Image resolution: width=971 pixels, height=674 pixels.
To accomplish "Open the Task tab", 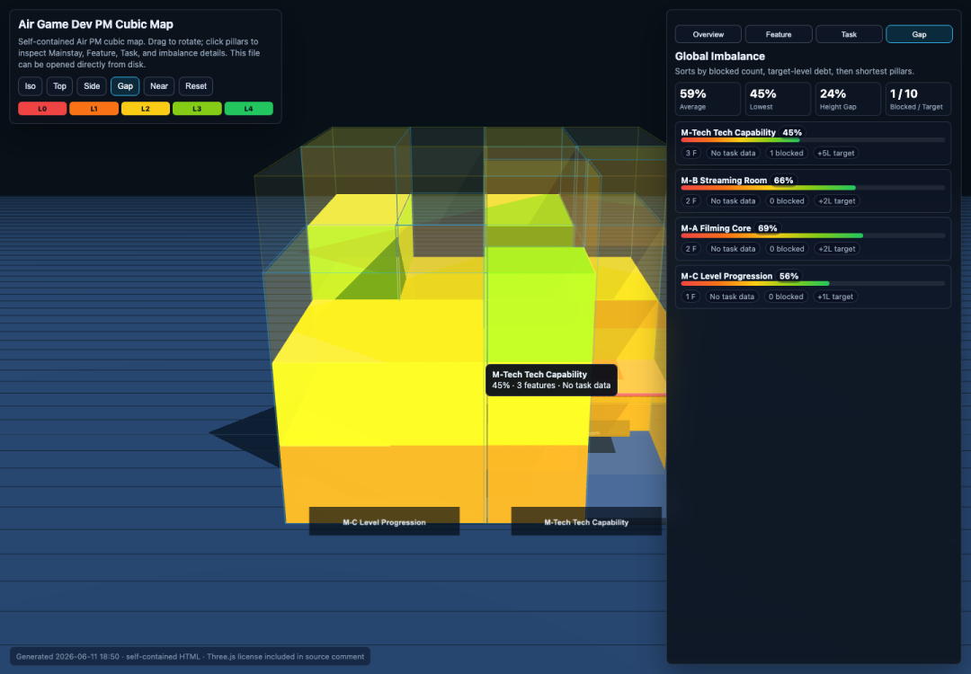I will pos(849,34).
